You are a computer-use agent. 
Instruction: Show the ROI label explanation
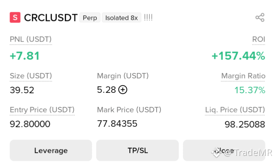point(259,39)
